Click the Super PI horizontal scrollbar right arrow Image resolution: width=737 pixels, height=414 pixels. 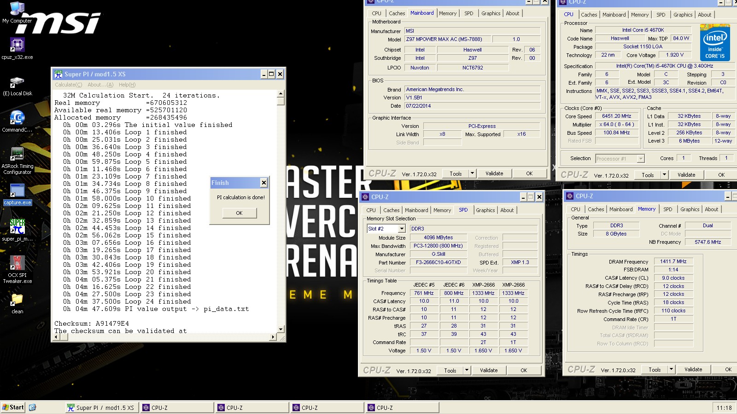273,337
